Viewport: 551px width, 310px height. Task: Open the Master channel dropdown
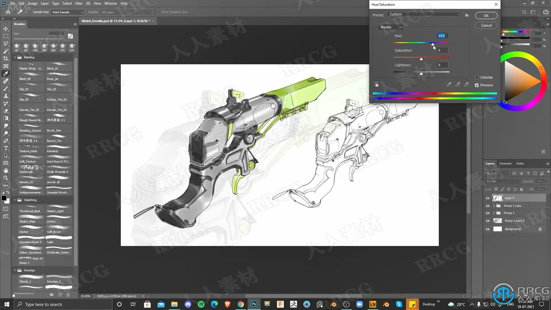391,27
